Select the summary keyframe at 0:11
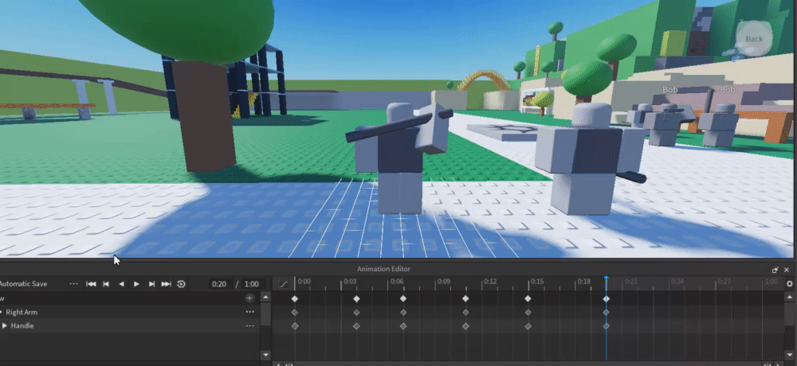The width and height of the screenshot is (797, 366). click(465, 299)
